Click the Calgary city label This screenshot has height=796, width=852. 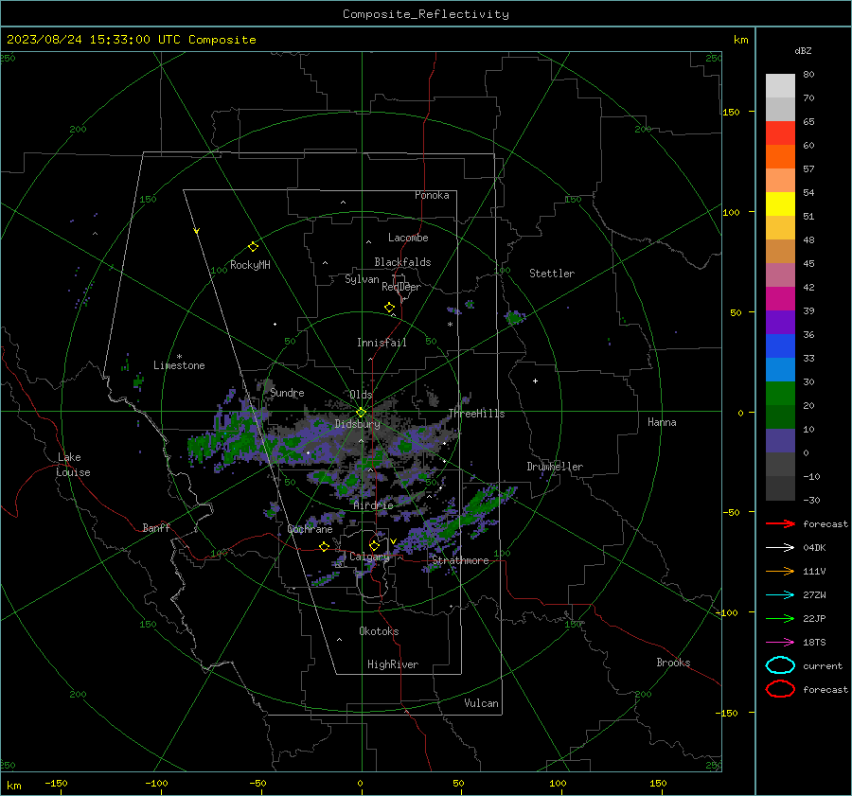pos(369,557)
